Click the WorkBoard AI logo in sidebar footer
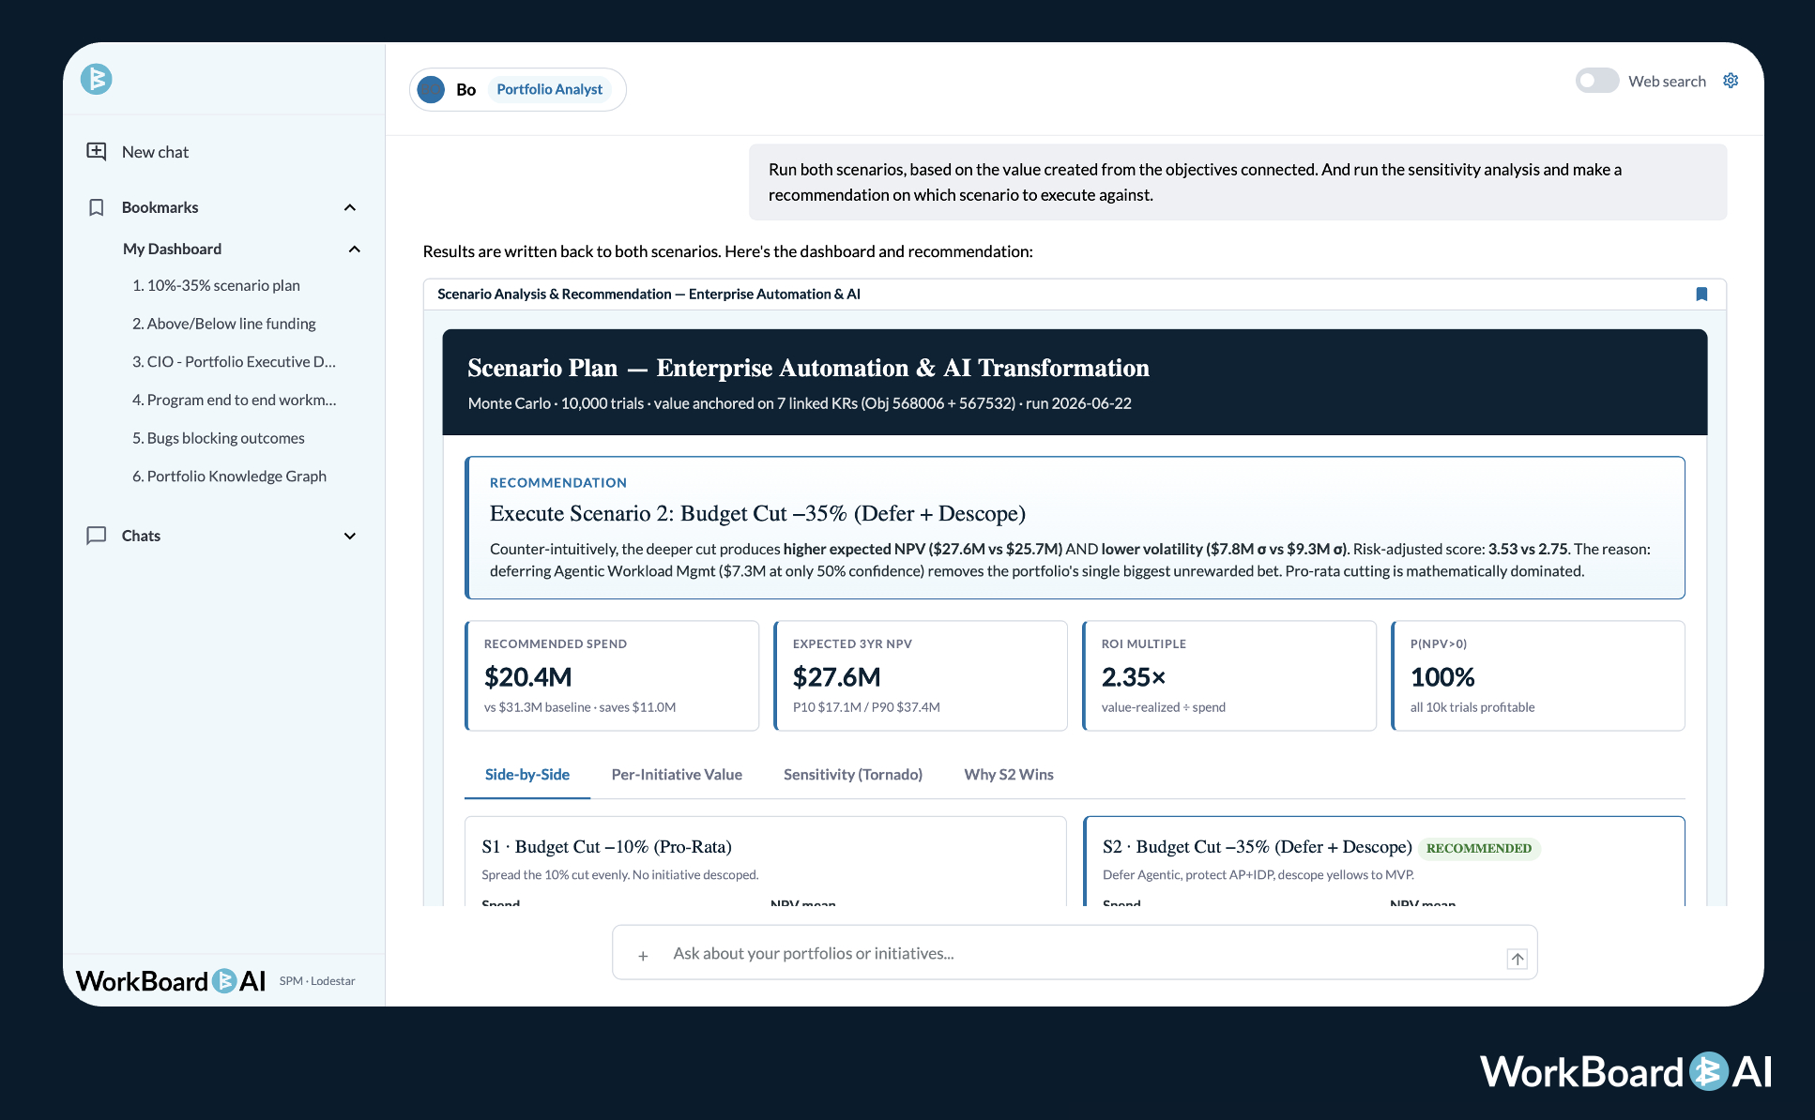 pyautogui.click(x=171, y=981)
